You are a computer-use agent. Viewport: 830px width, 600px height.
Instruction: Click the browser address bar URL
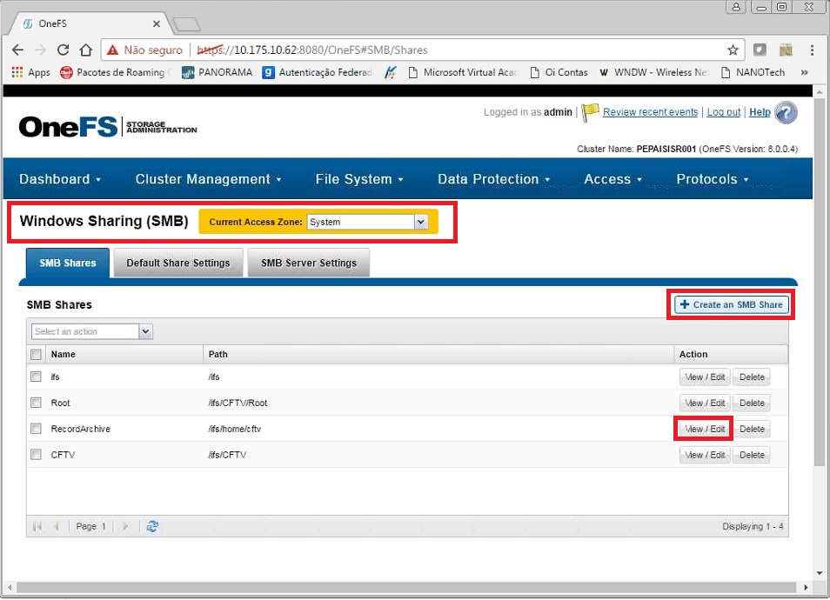pyautogui.click(x=312, y=50)
